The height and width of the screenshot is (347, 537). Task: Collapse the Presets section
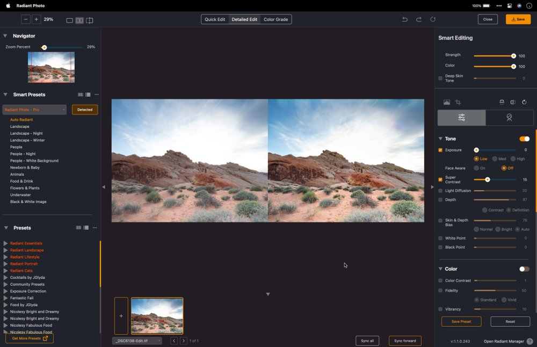point(6,228)
